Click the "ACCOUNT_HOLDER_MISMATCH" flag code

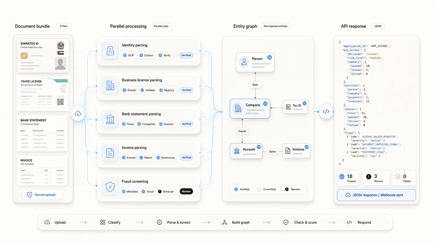pos(379,137)
